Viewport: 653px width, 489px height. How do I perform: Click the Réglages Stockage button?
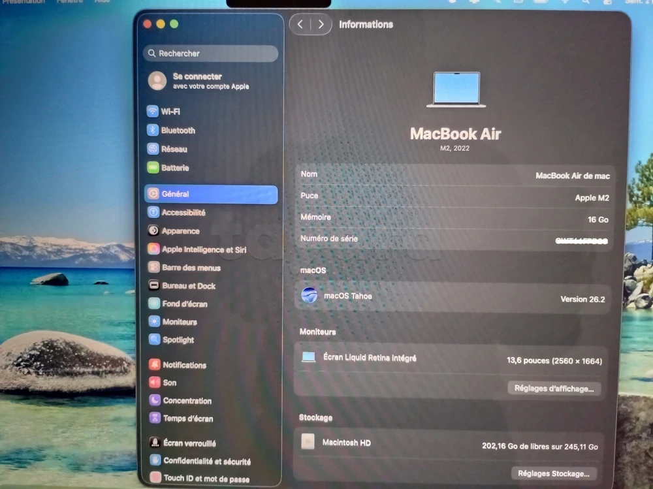pyautogui.click(x=554, y=473)
